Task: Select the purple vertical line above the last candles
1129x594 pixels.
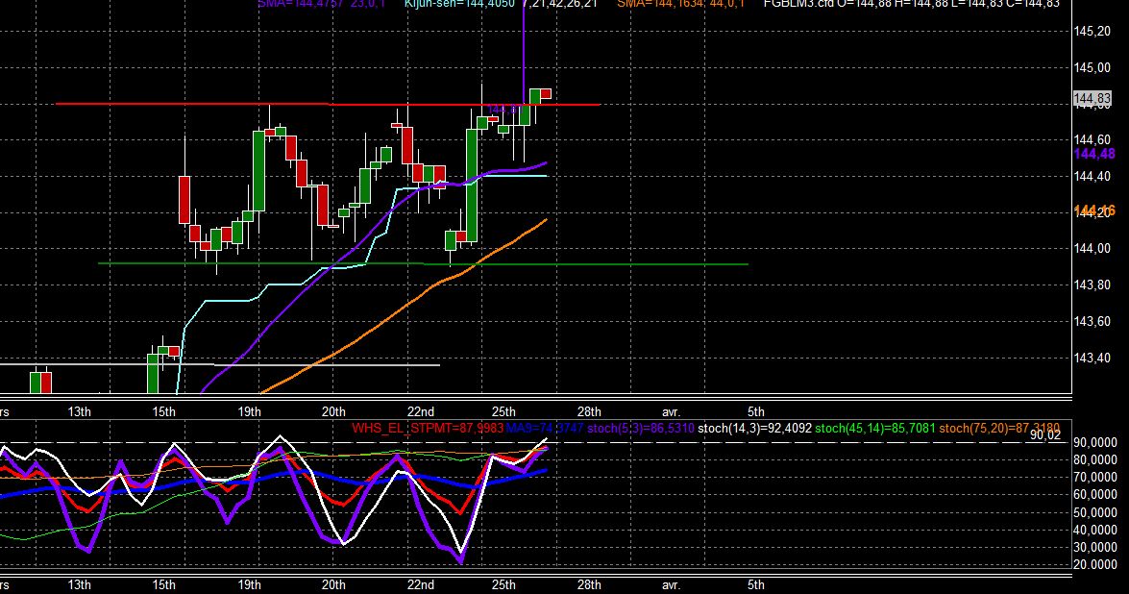Action: (524, 50)
